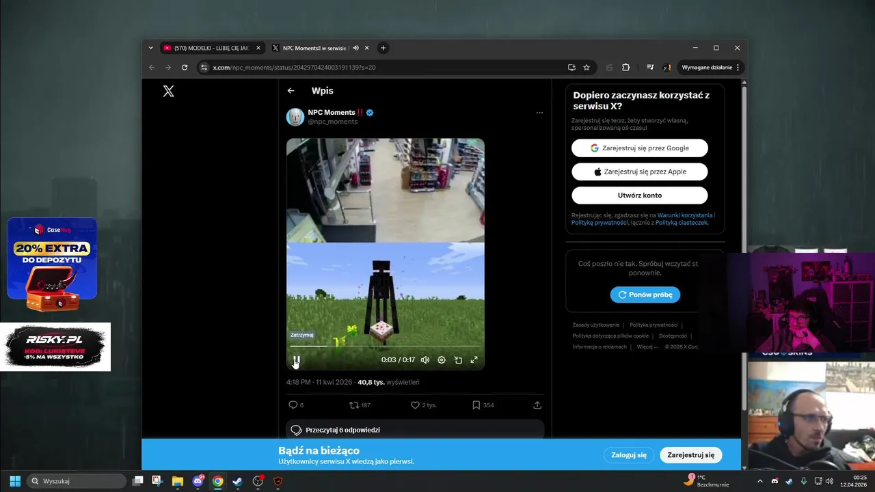Sign up with Zarejestruj się przez Apple
Screen dimensions: 875x492
(x=640, y=172)
